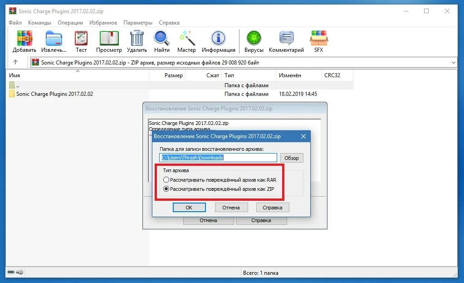Select treat damaged archive as RAR
Image resolution: width=464 pixels, height=283 pixels.
[166, 179]
